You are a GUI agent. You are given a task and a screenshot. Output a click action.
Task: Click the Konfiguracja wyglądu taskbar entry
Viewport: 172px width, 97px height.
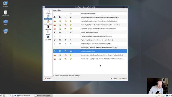click(44, 96)
